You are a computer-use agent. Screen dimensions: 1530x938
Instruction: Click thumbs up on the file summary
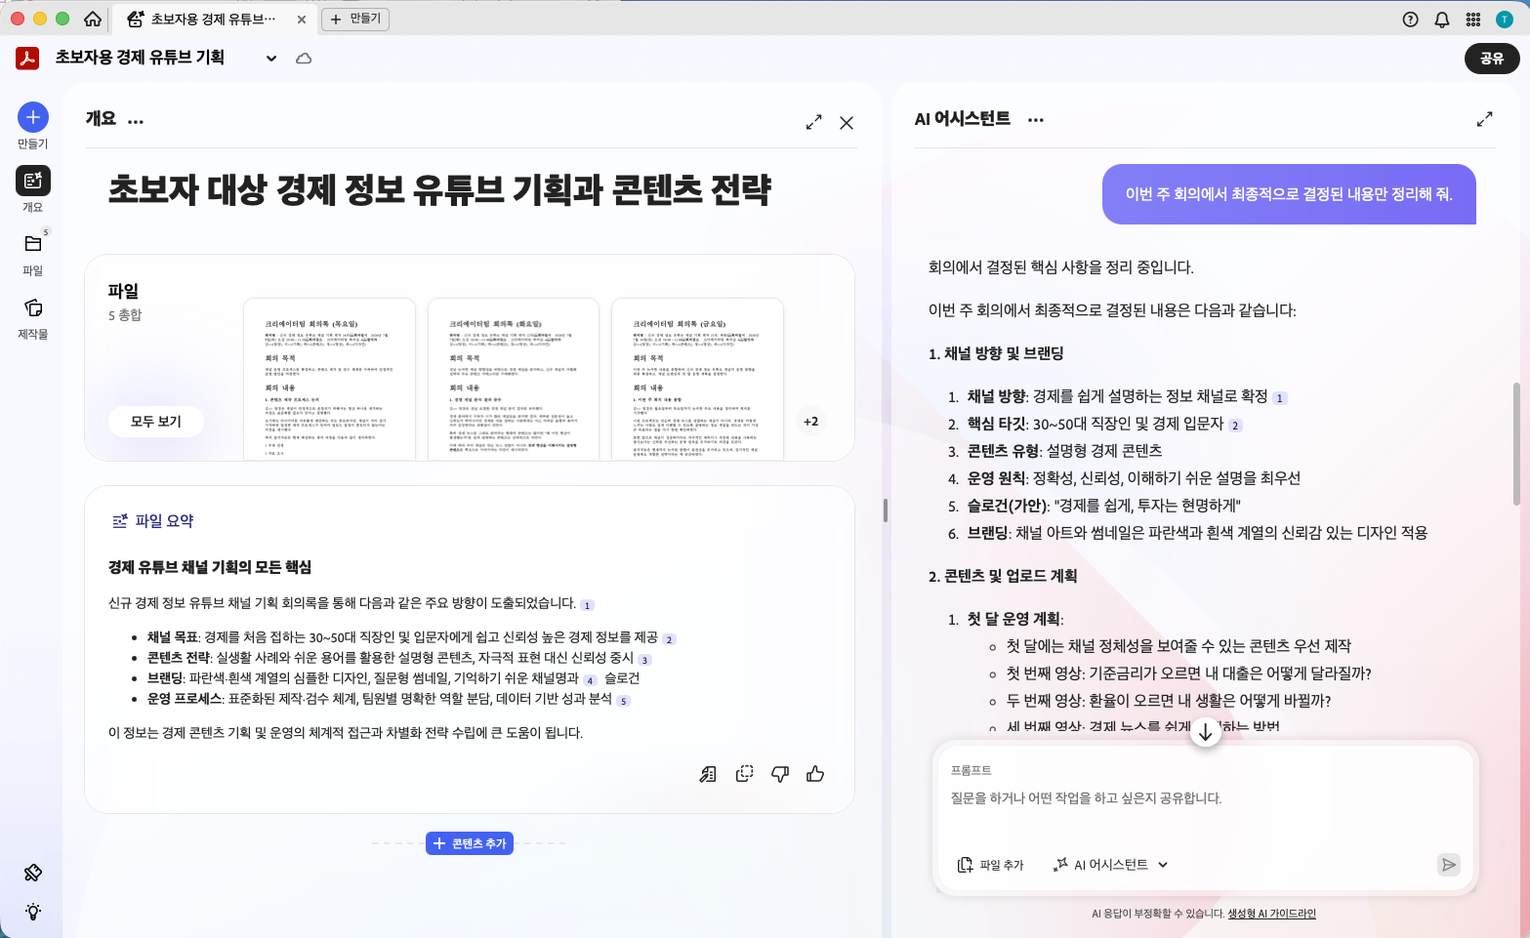[815, 774]
